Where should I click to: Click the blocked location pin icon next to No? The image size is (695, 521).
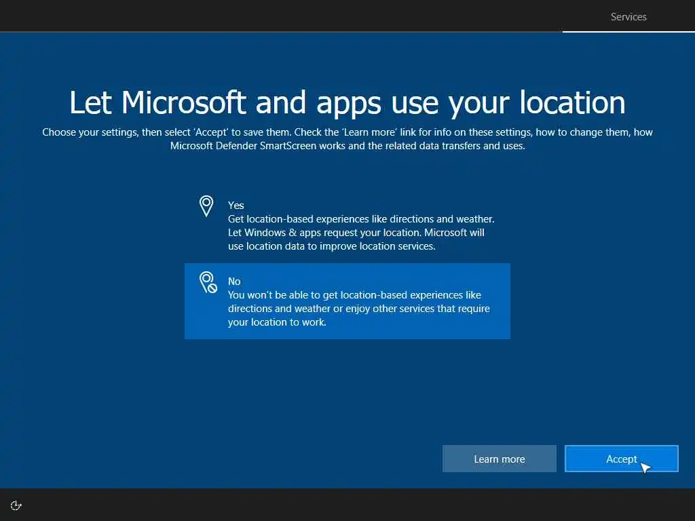pos(208,282)
